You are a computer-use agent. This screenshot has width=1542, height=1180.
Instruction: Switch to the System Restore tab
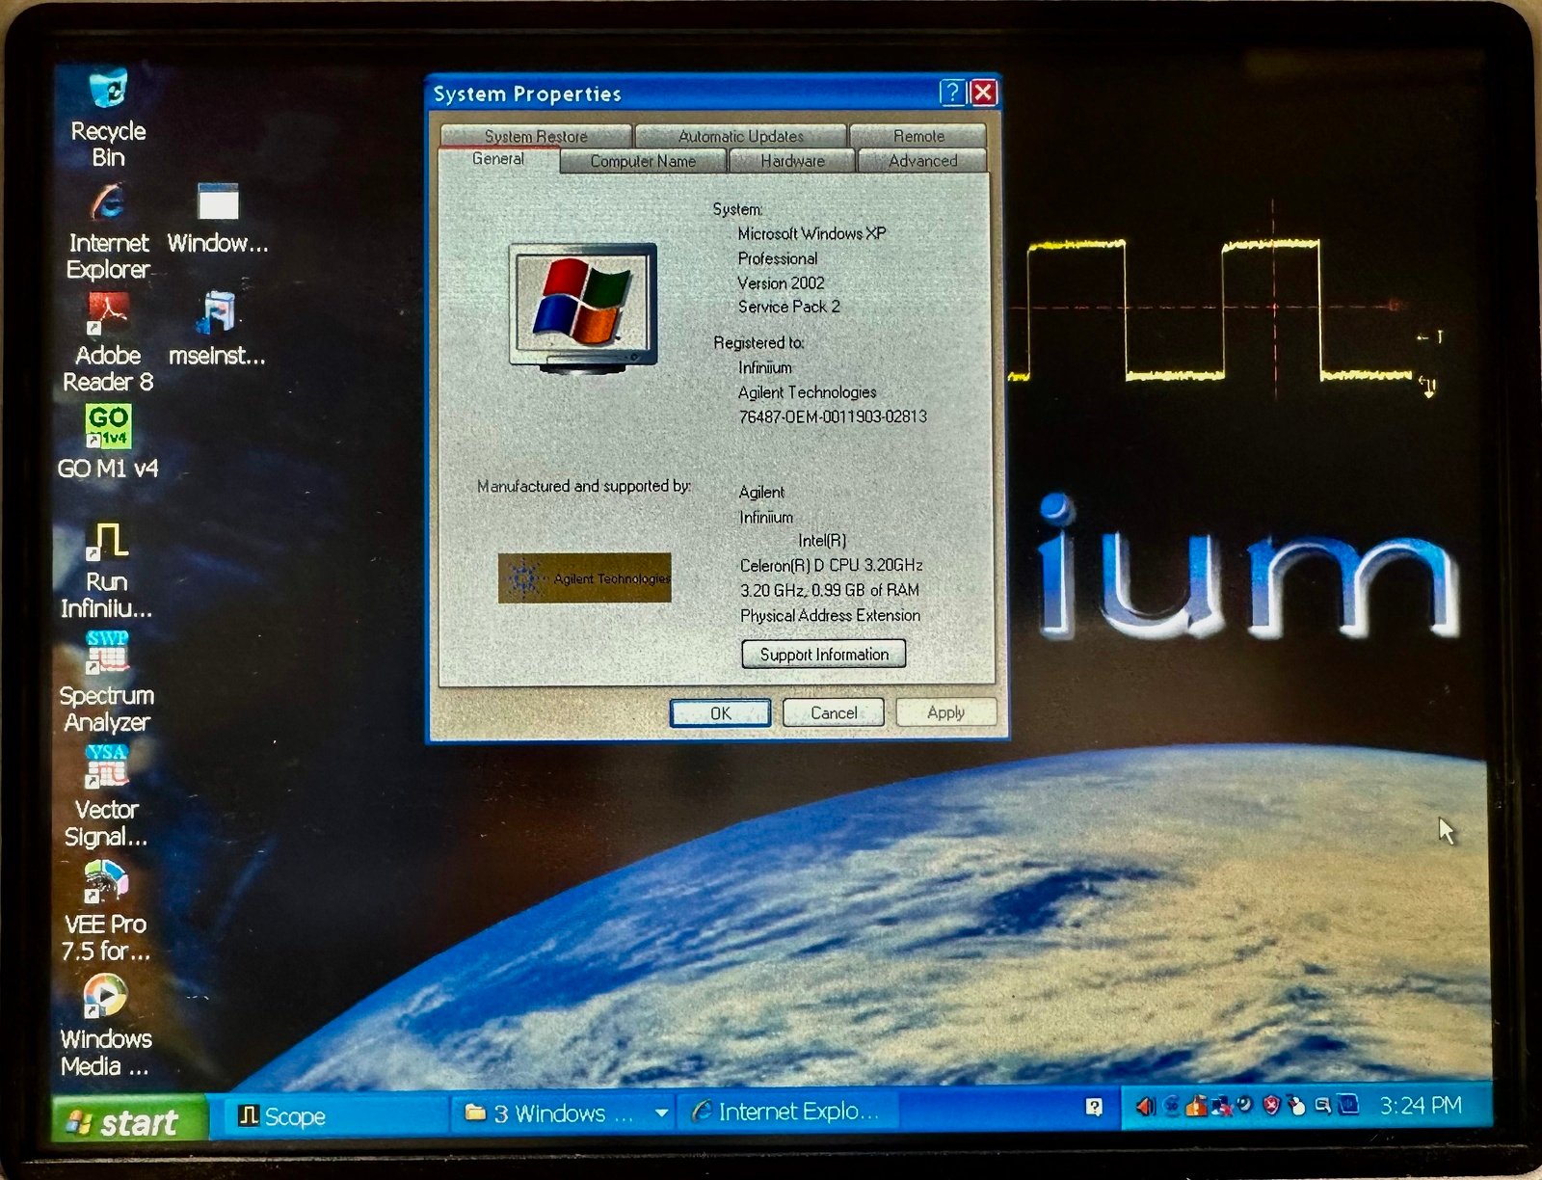[536, 136]
